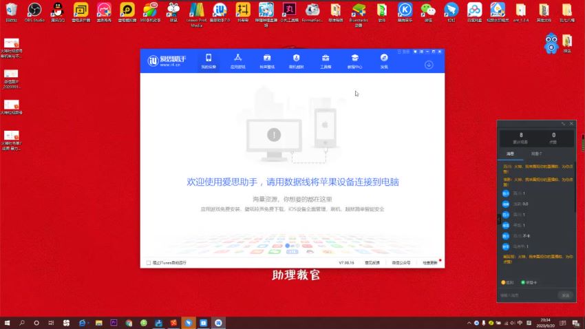Image resolution: width=585 pixels, height=329 pixels.
Task: Open WeChat desktop shortcut
Action: coord(428,12)
